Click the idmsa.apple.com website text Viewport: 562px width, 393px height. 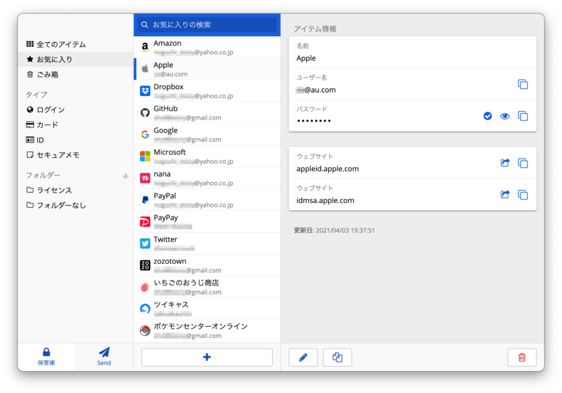pos(325,200)
